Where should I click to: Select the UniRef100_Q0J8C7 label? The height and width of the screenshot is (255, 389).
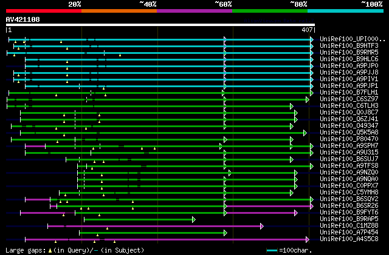click(349, 113)
